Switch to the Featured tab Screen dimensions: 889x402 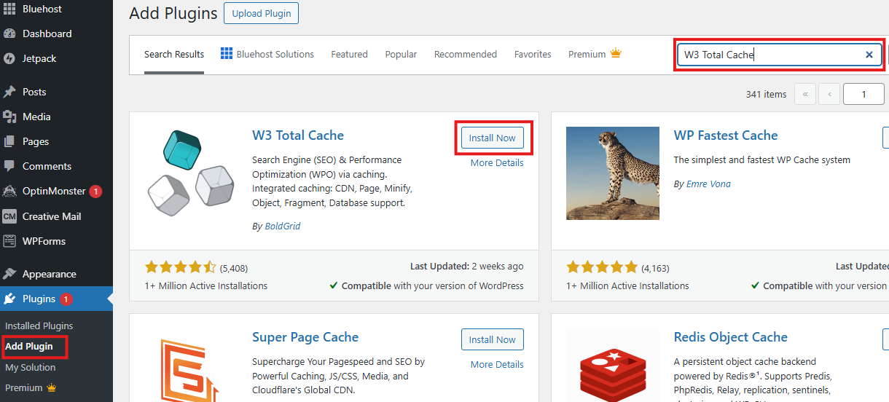pyautogui.click(x=349, y=55)
